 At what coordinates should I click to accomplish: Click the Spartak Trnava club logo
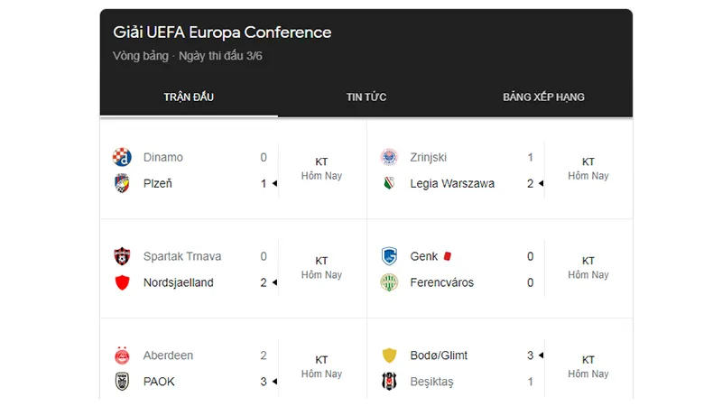pyautogui.click(x=122, y=256)
